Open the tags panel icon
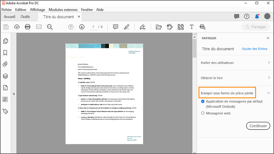The height and width of the screenshot is (154, 274). coord(5,111)
